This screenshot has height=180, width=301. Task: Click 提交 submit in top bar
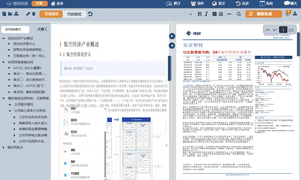point(219,3)
